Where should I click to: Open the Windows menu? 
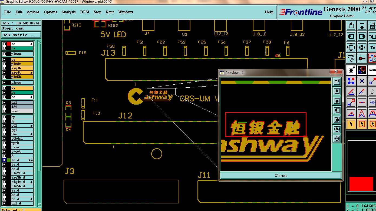tap(126, 12)
